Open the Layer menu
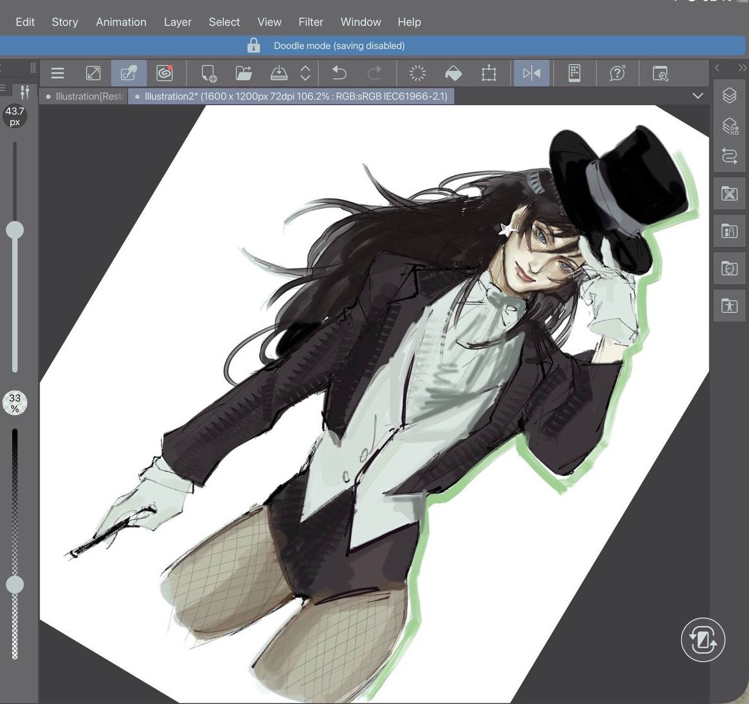Viewport: 749px width, 704px height. (177, 22)
